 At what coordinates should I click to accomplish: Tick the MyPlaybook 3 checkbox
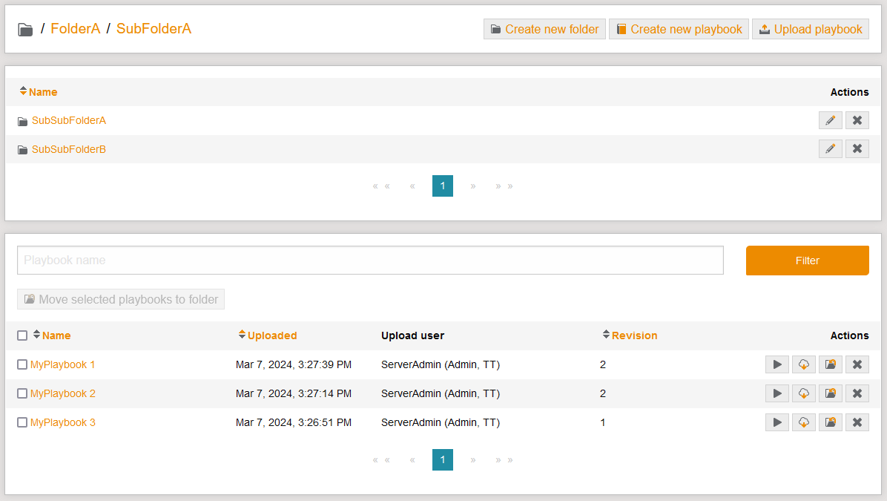pos(22,422)
